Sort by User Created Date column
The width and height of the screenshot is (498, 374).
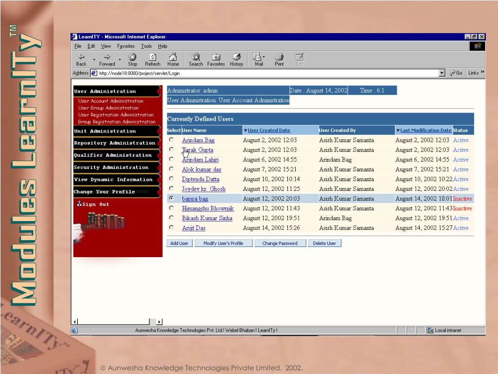coord(268,131)
